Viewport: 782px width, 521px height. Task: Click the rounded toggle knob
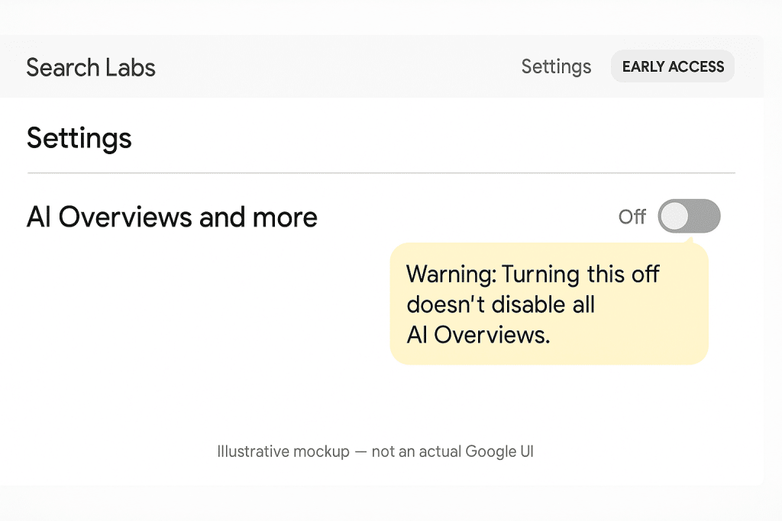pyautogui.click(x=677, y=216)
